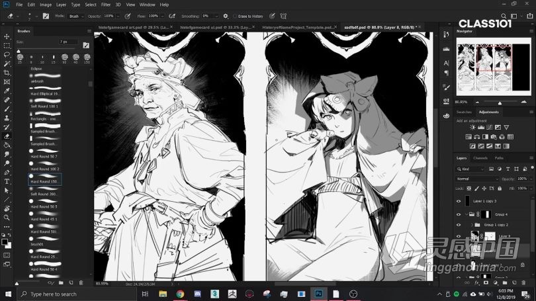The height and width of the screenshot is (301, 536).
Task: Open eraser tool preset picker arrow
Action: click(x=17, y=16)
